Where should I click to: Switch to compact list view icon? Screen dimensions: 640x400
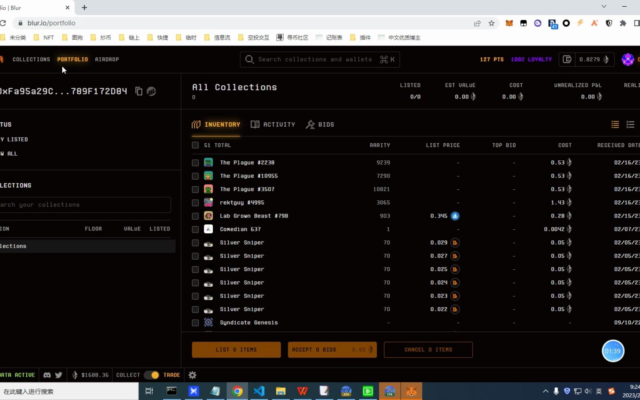[x=615, y=124]
